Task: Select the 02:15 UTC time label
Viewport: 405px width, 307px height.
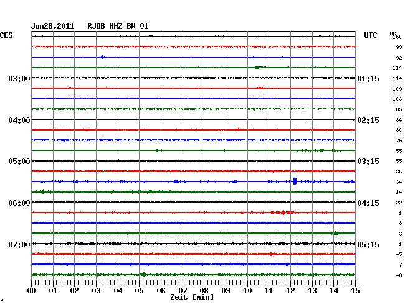Action: 368,121
